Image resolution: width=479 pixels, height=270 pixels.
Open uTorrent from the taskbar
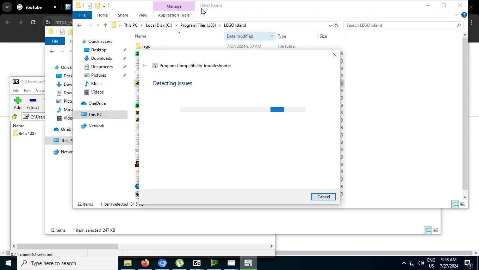click(180, 263)
